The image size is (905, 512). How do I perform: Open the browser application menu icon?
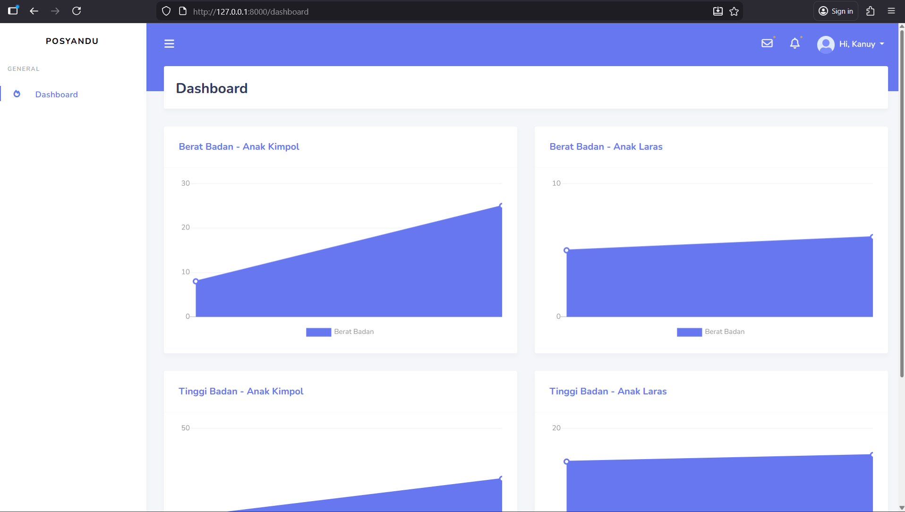(891, 11)
